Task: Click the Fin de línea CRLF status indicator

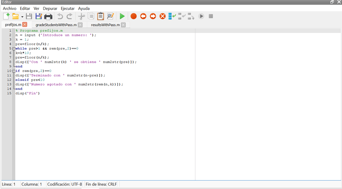Action: click(x=101, y=184)
